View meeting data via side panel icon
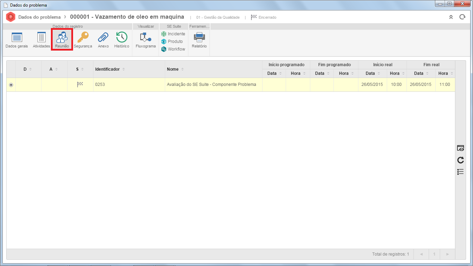 (461, 148)
